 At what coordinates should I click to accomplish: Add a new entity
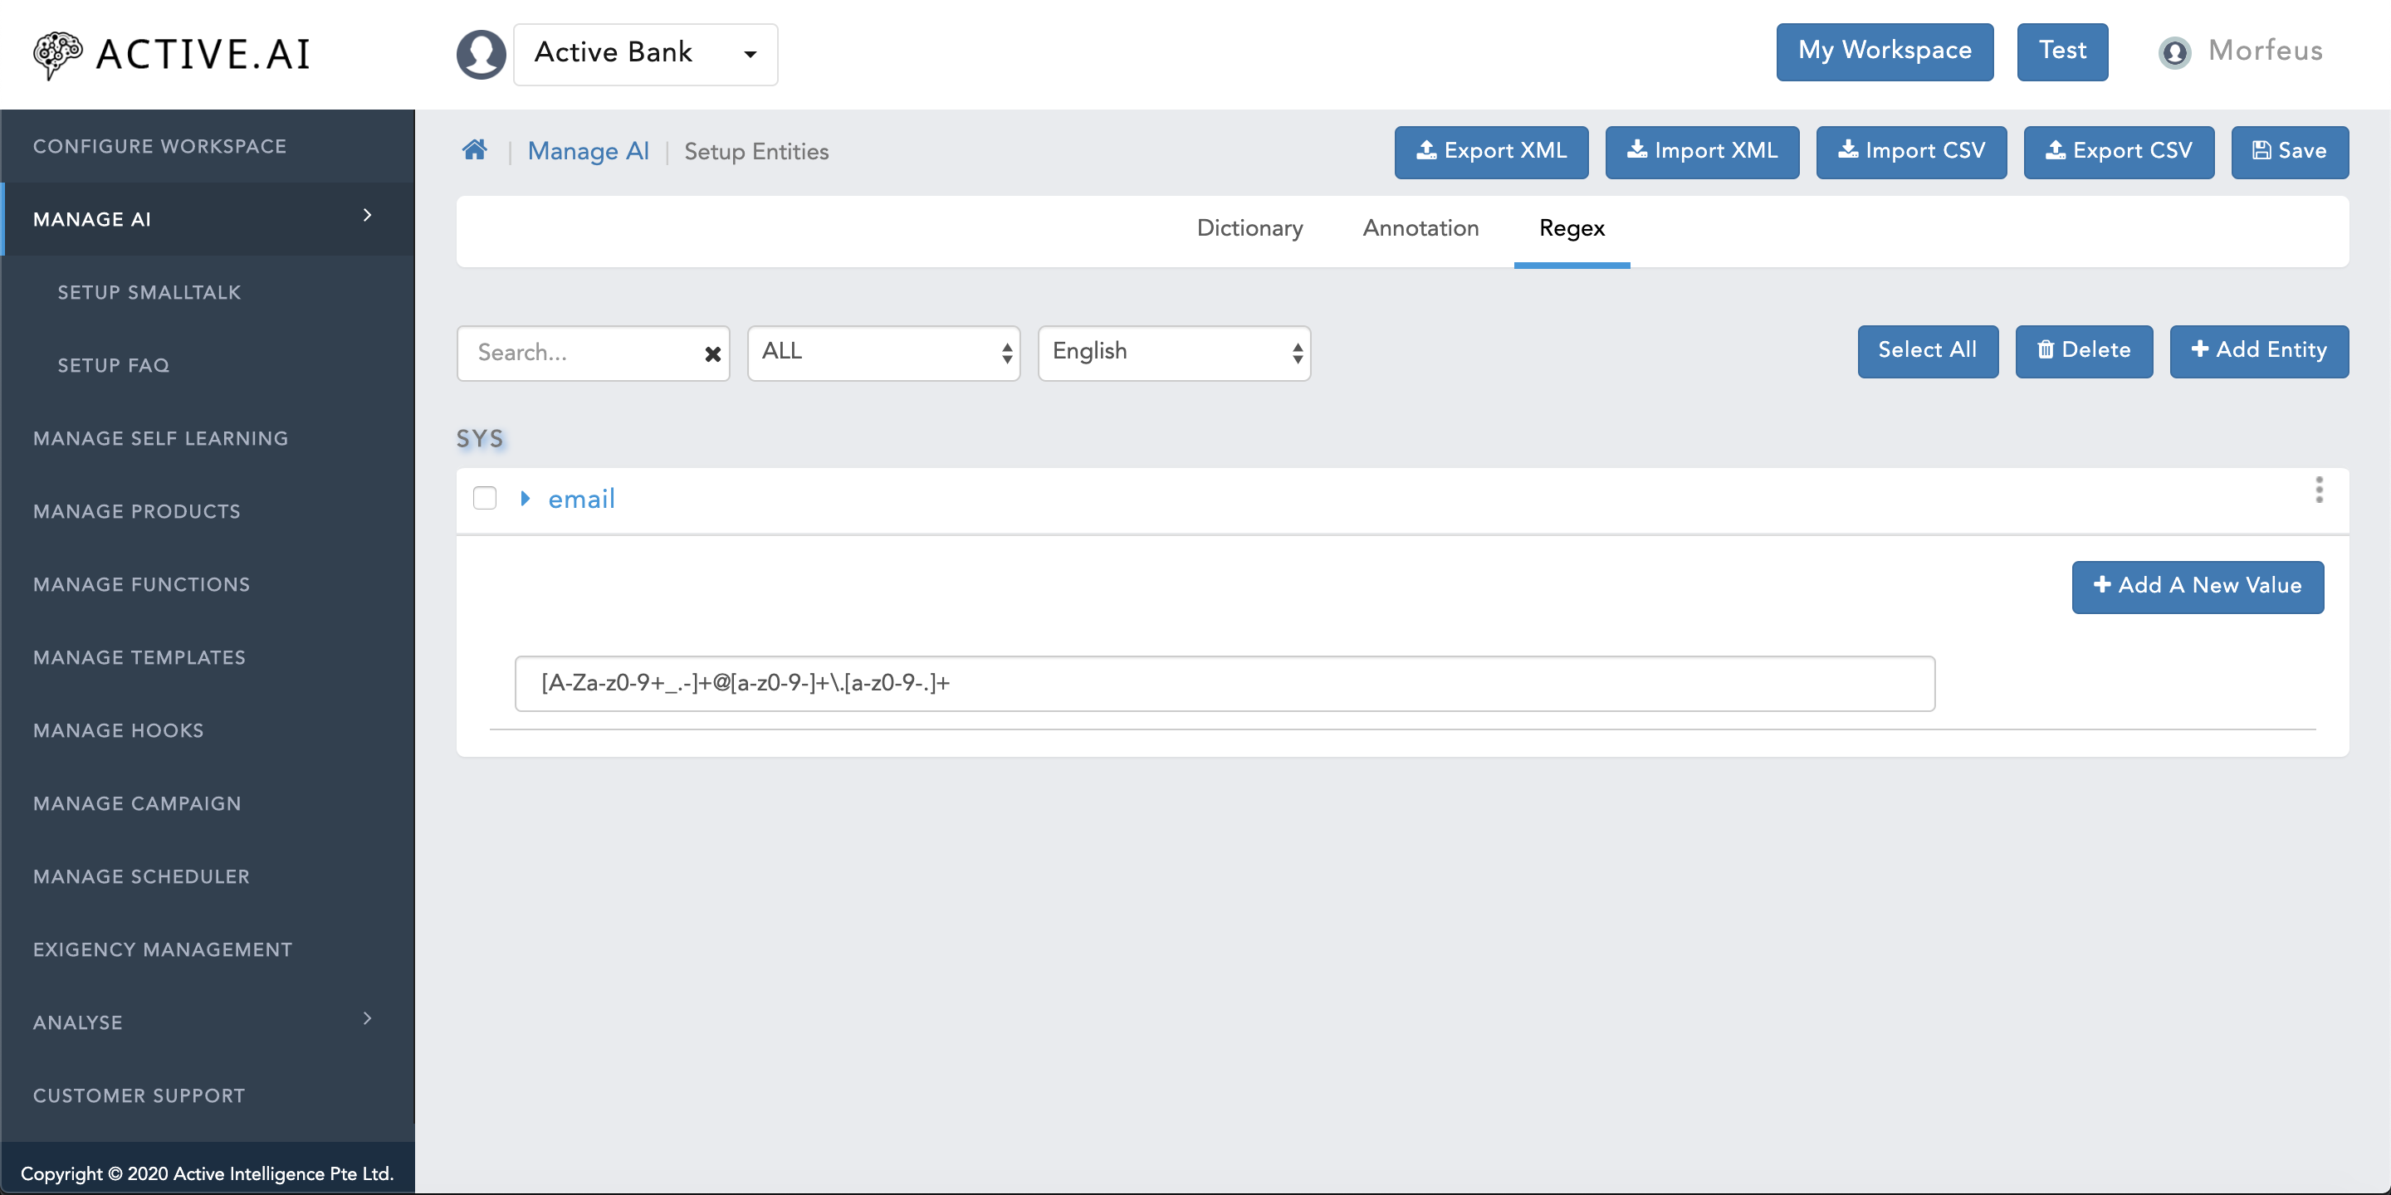pos(2258,351)
